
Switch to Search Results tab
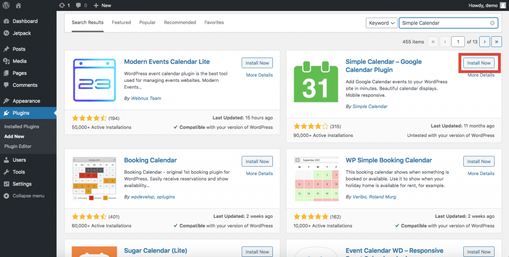pyautogui.click(x=87, y=22)
